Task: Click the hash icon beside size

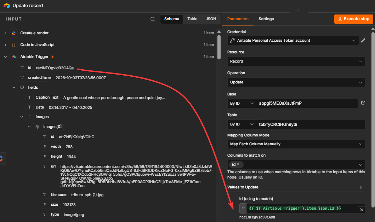Action: pos(45,205)
